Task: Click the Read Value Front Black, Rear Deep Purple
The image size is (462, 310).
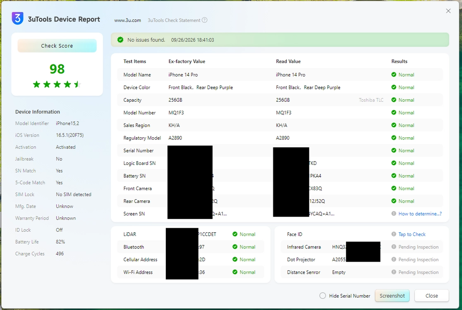Action: coord(308,88)
